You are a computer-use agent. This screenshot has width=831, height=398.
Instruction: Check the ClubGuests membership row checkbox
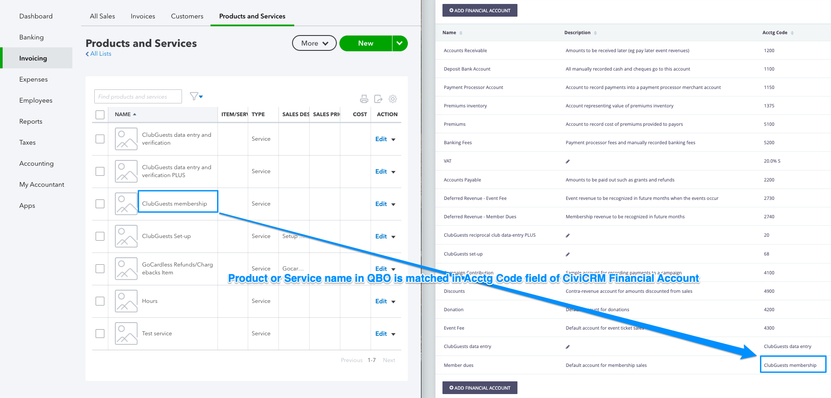(x=100, y=204)
